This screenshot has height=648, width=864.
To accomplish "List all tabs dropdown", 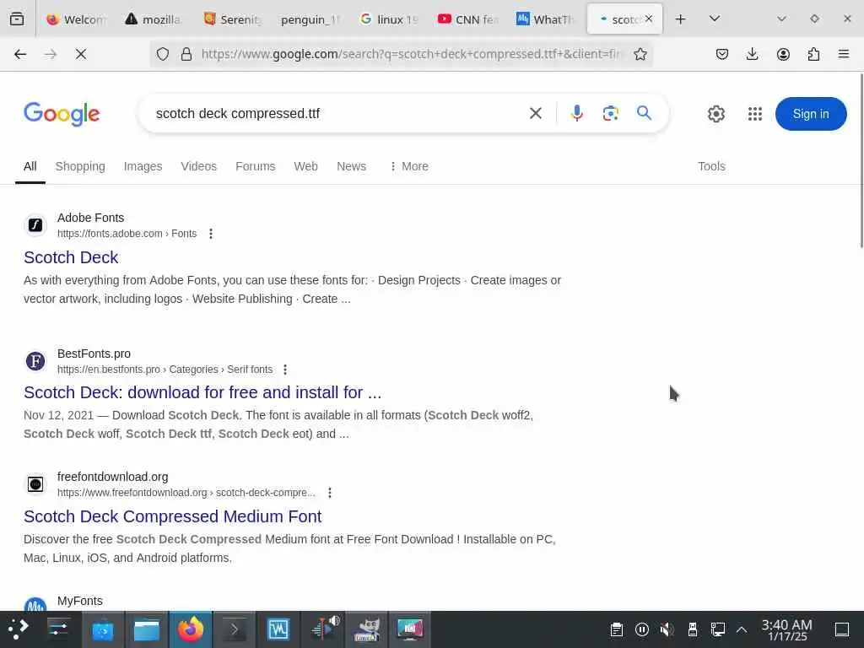I will pyautogui.click(x=714, y=19).
